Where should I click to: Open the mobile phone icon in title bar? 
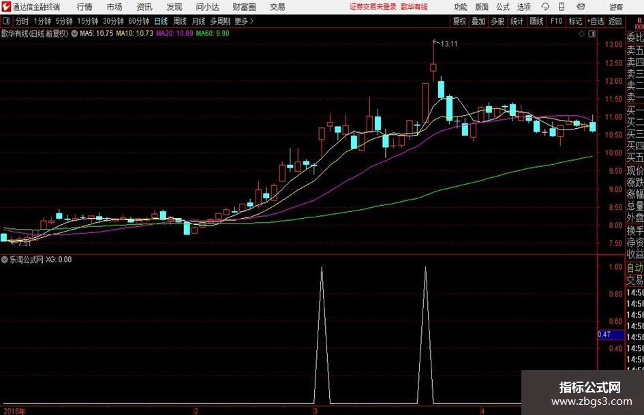click(562, 7)
